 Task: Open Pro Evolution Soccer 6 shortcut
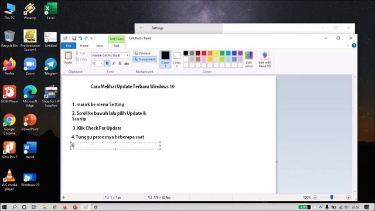click(30, 40)
